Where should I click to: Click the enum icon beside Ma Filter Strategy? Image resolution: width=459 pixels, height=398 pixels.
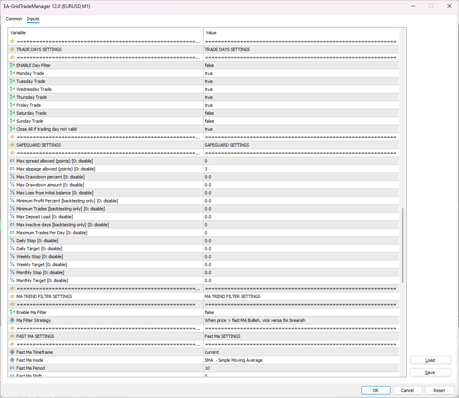(x=12, y=320)
